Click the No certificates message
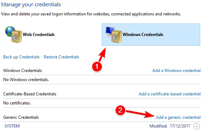The height and width of the screenshot is (131, 203). click(17, 103)
